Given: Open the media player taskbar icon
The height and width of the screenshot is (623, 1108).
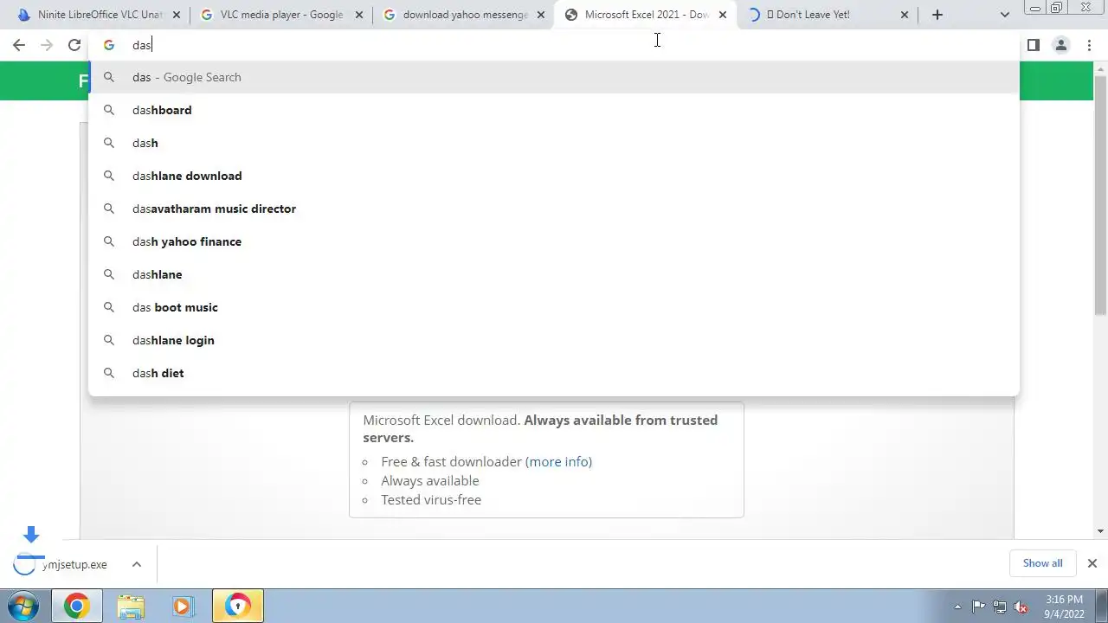Looking at the screenshot, I should (183, 607).
